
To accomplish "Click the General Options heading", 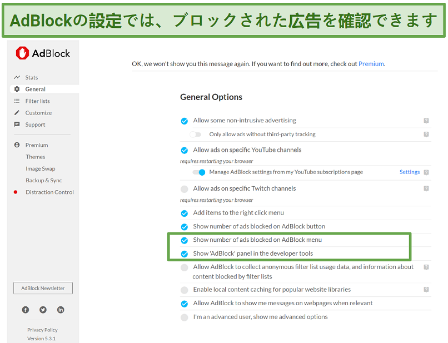I will click(211, 97).
